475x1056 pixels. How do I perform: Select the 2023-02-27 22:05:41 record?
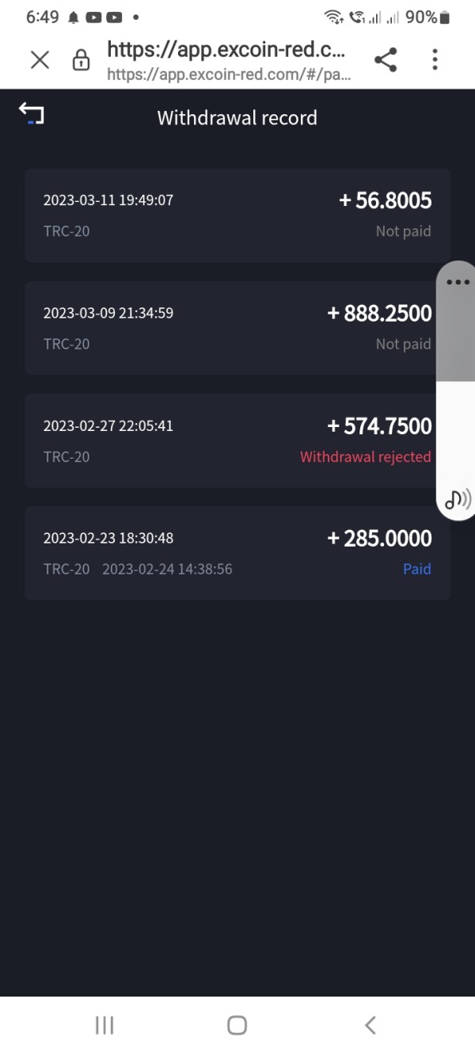pos(237,440)
